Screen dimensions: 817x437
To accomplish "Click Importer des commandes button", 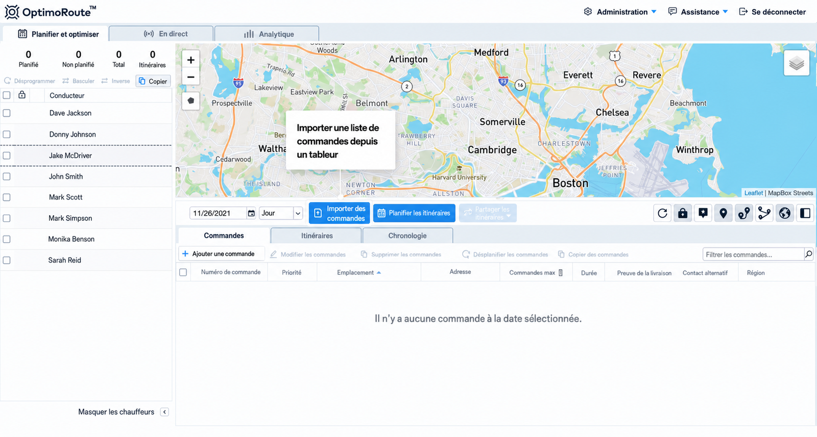I will (x=339, y=213).
